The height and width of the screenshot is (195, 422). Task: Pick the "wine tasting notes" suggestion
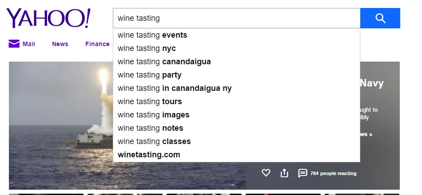[x=236, y=128]
